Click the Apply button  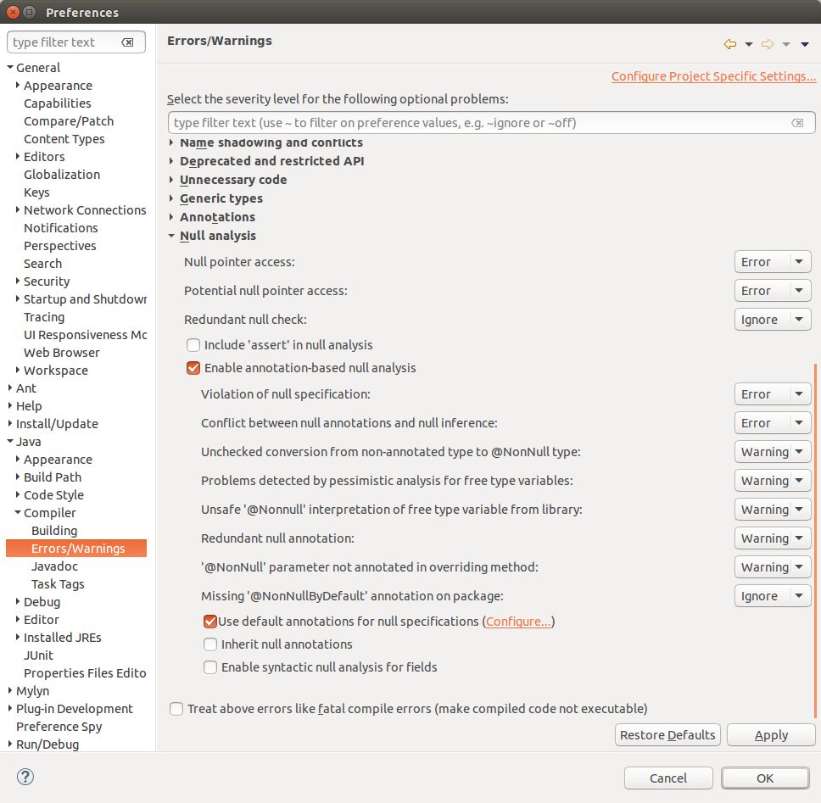(771, 735)
